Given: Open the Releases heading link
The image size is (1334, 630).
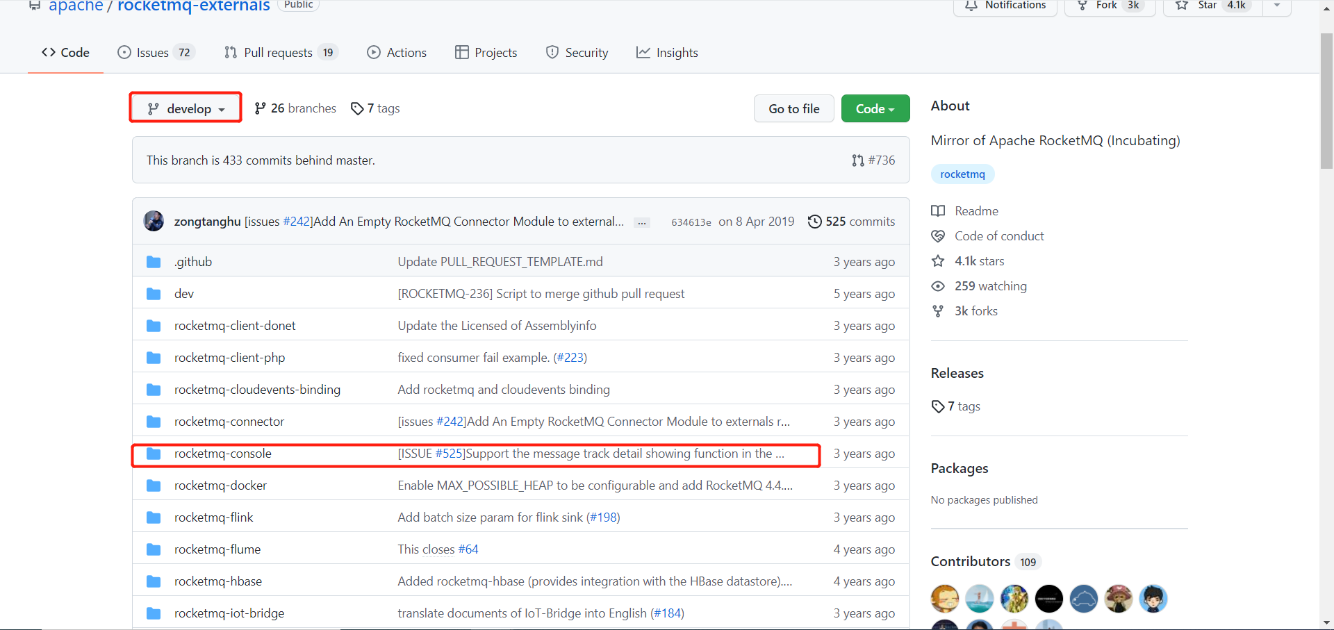Looking at the screenshot, I should pos(957,373).
